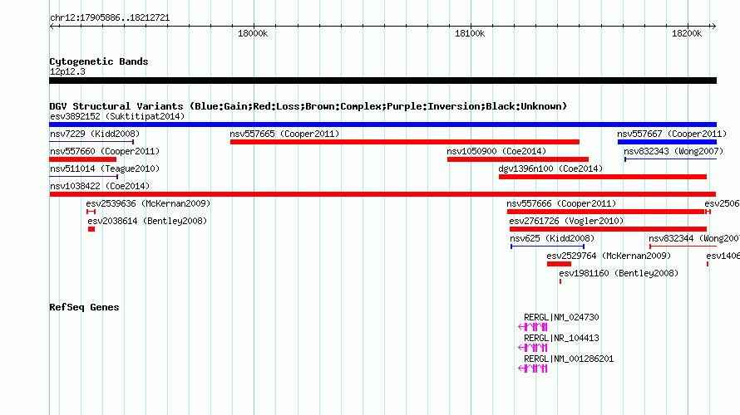This screenshot has width=740, height=415.
Task: Select the red nsv557665 loss bar
Action: [x=405, y=142]
